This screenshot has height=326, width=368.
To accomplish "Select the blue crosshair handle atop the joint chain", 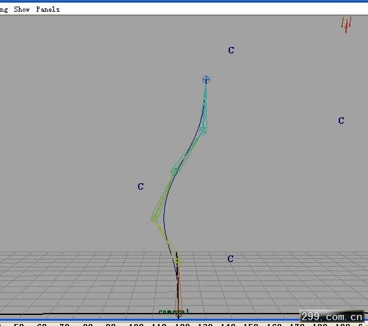I will click(206, 80).
